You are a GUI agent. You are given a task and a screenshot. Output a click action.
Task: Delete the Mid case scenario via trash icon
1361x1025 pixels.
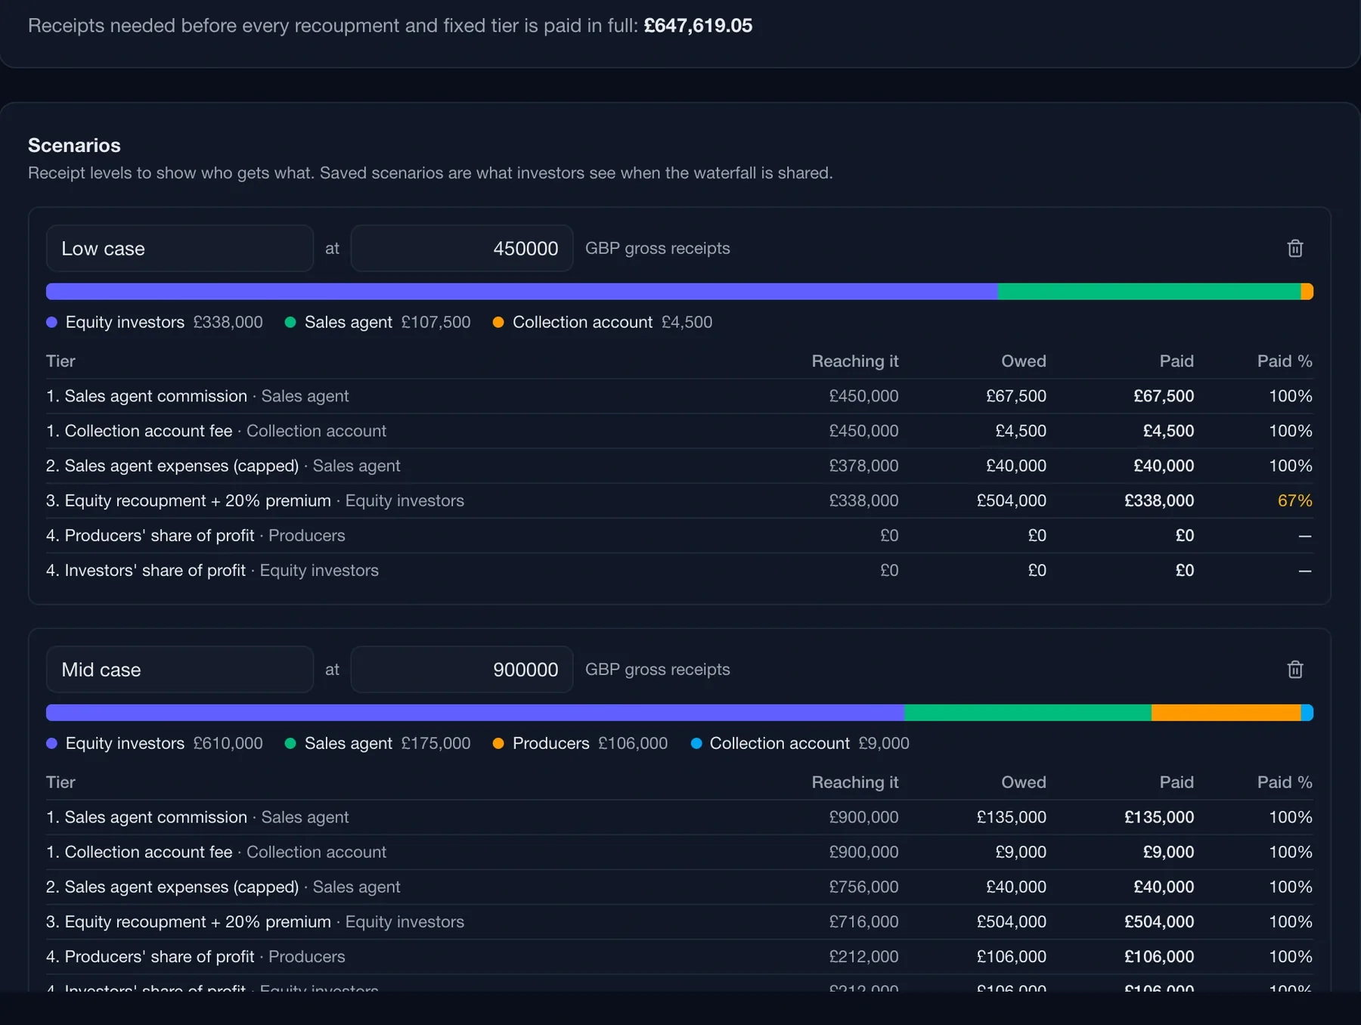click(x=1294, y=670)
